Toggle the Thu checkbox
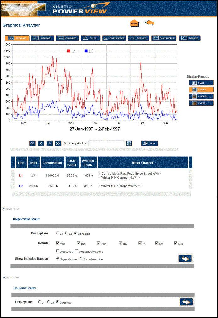Screen dimensions: 218x318 click(x=120, y=243)
